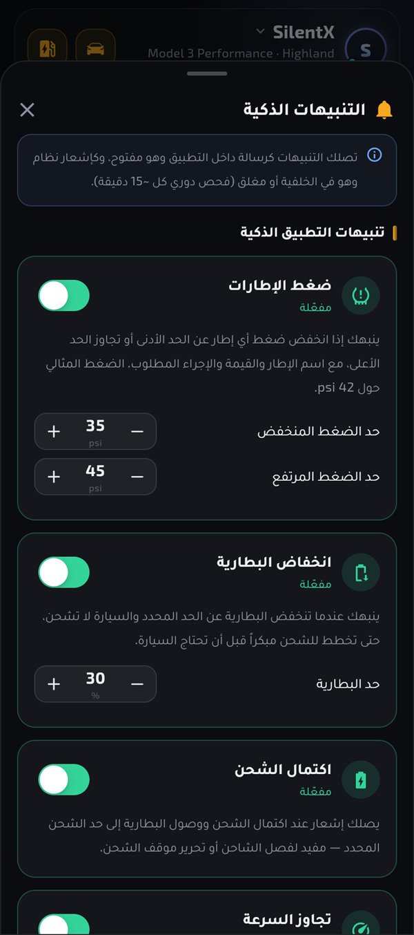
Task: Increase the high pressure limit of 45 psi
Action: point(54,477)
